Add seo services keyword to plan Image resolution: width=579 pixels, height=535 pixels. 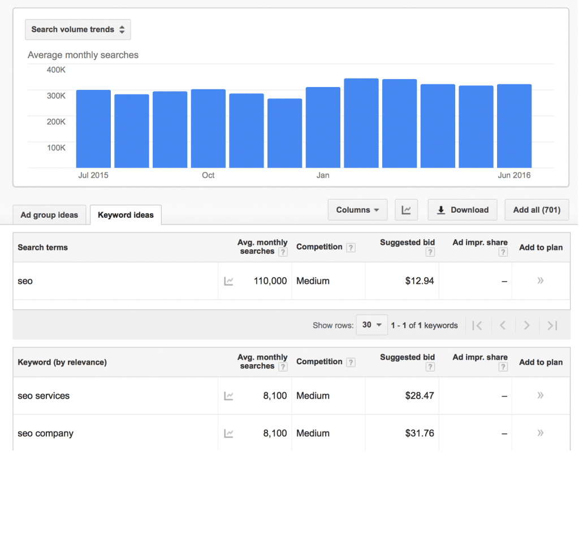[x=540, y=396]
